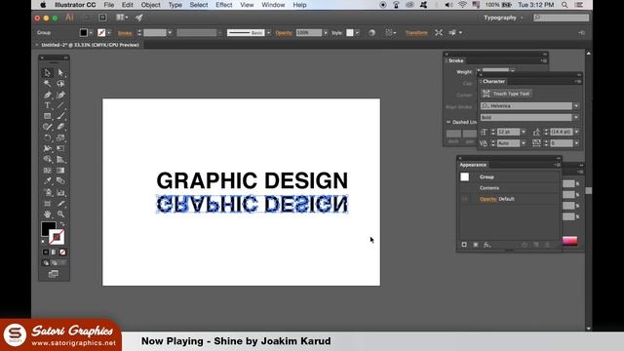The height and width of the screenshot is (351, 624).
Task: Select the Pen tool
Action: [x=48, y=95]
